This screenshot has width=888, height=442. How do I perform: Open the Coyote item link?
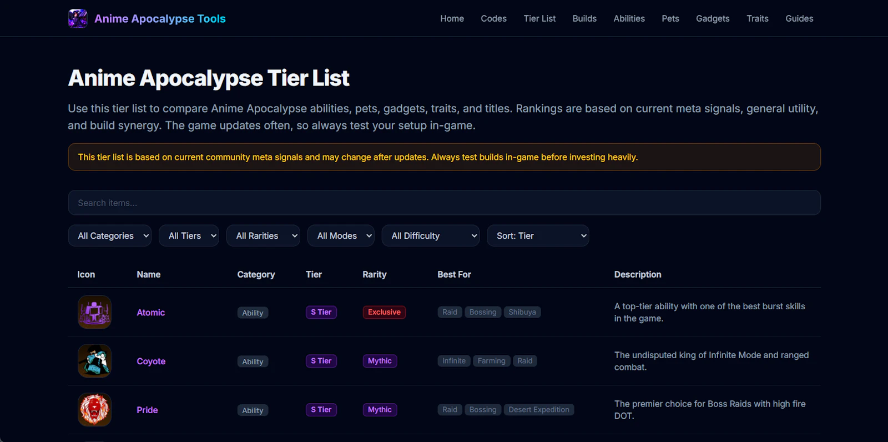151,361
